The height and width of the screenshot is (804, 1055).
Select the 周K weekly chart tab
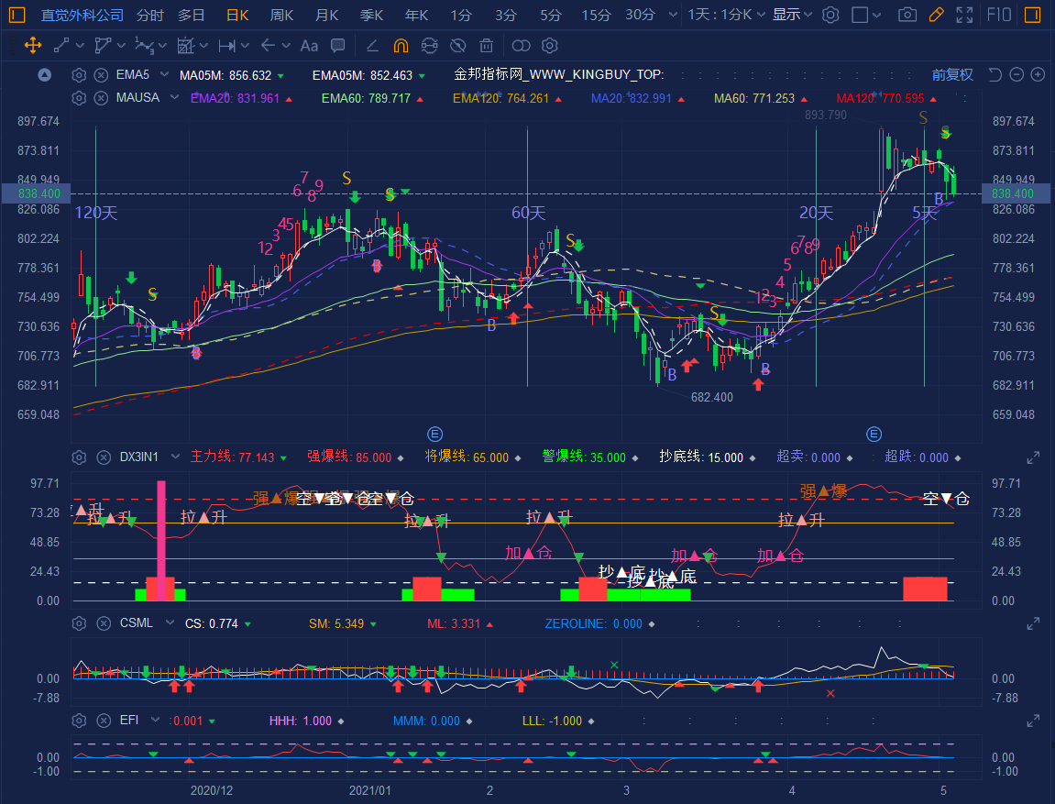282,15
